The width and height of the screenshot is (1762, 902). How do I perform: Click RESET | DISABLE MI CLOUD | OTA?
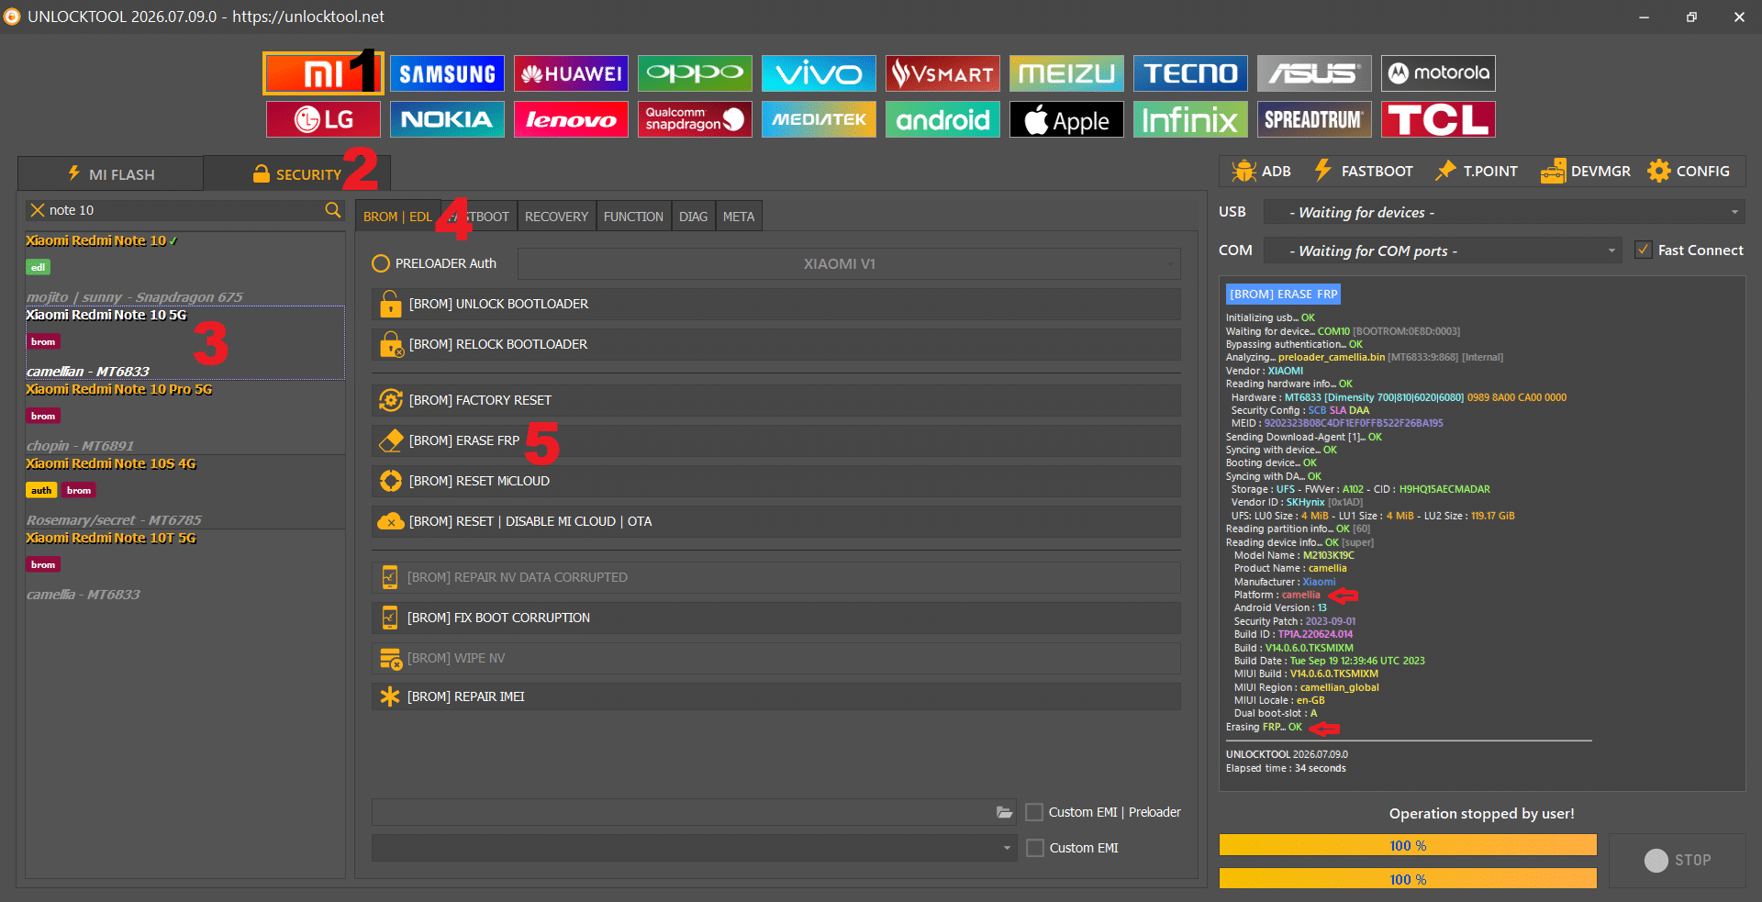click(775, 521)
